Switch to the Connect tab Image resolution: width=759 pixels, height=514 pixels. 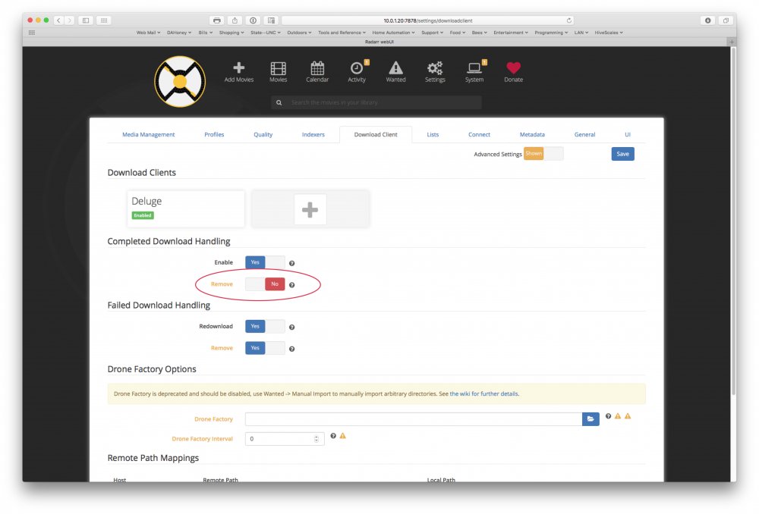[479, 135]
